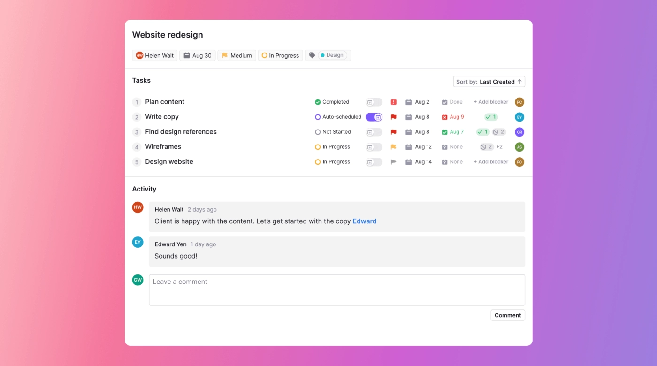Open the Plan content task
This screenshot has width=657, height=366.
coord(165,102)
